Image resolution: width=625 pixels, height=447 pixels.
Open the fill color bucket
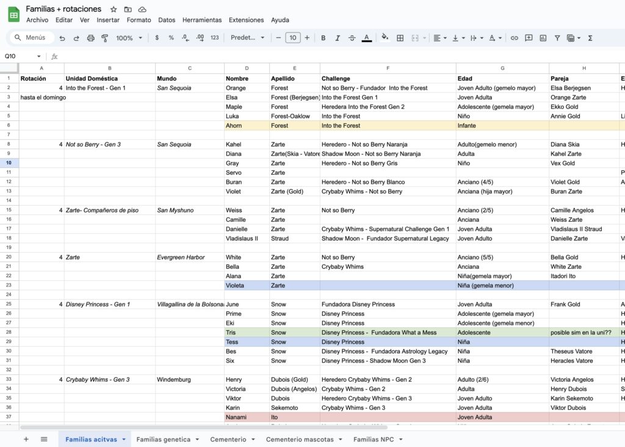[x=385, y=37]
